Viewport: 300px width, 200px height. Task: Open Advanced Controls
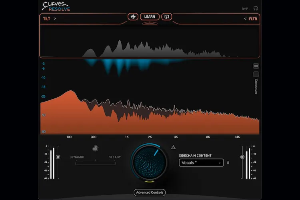(x=150, y=192)
